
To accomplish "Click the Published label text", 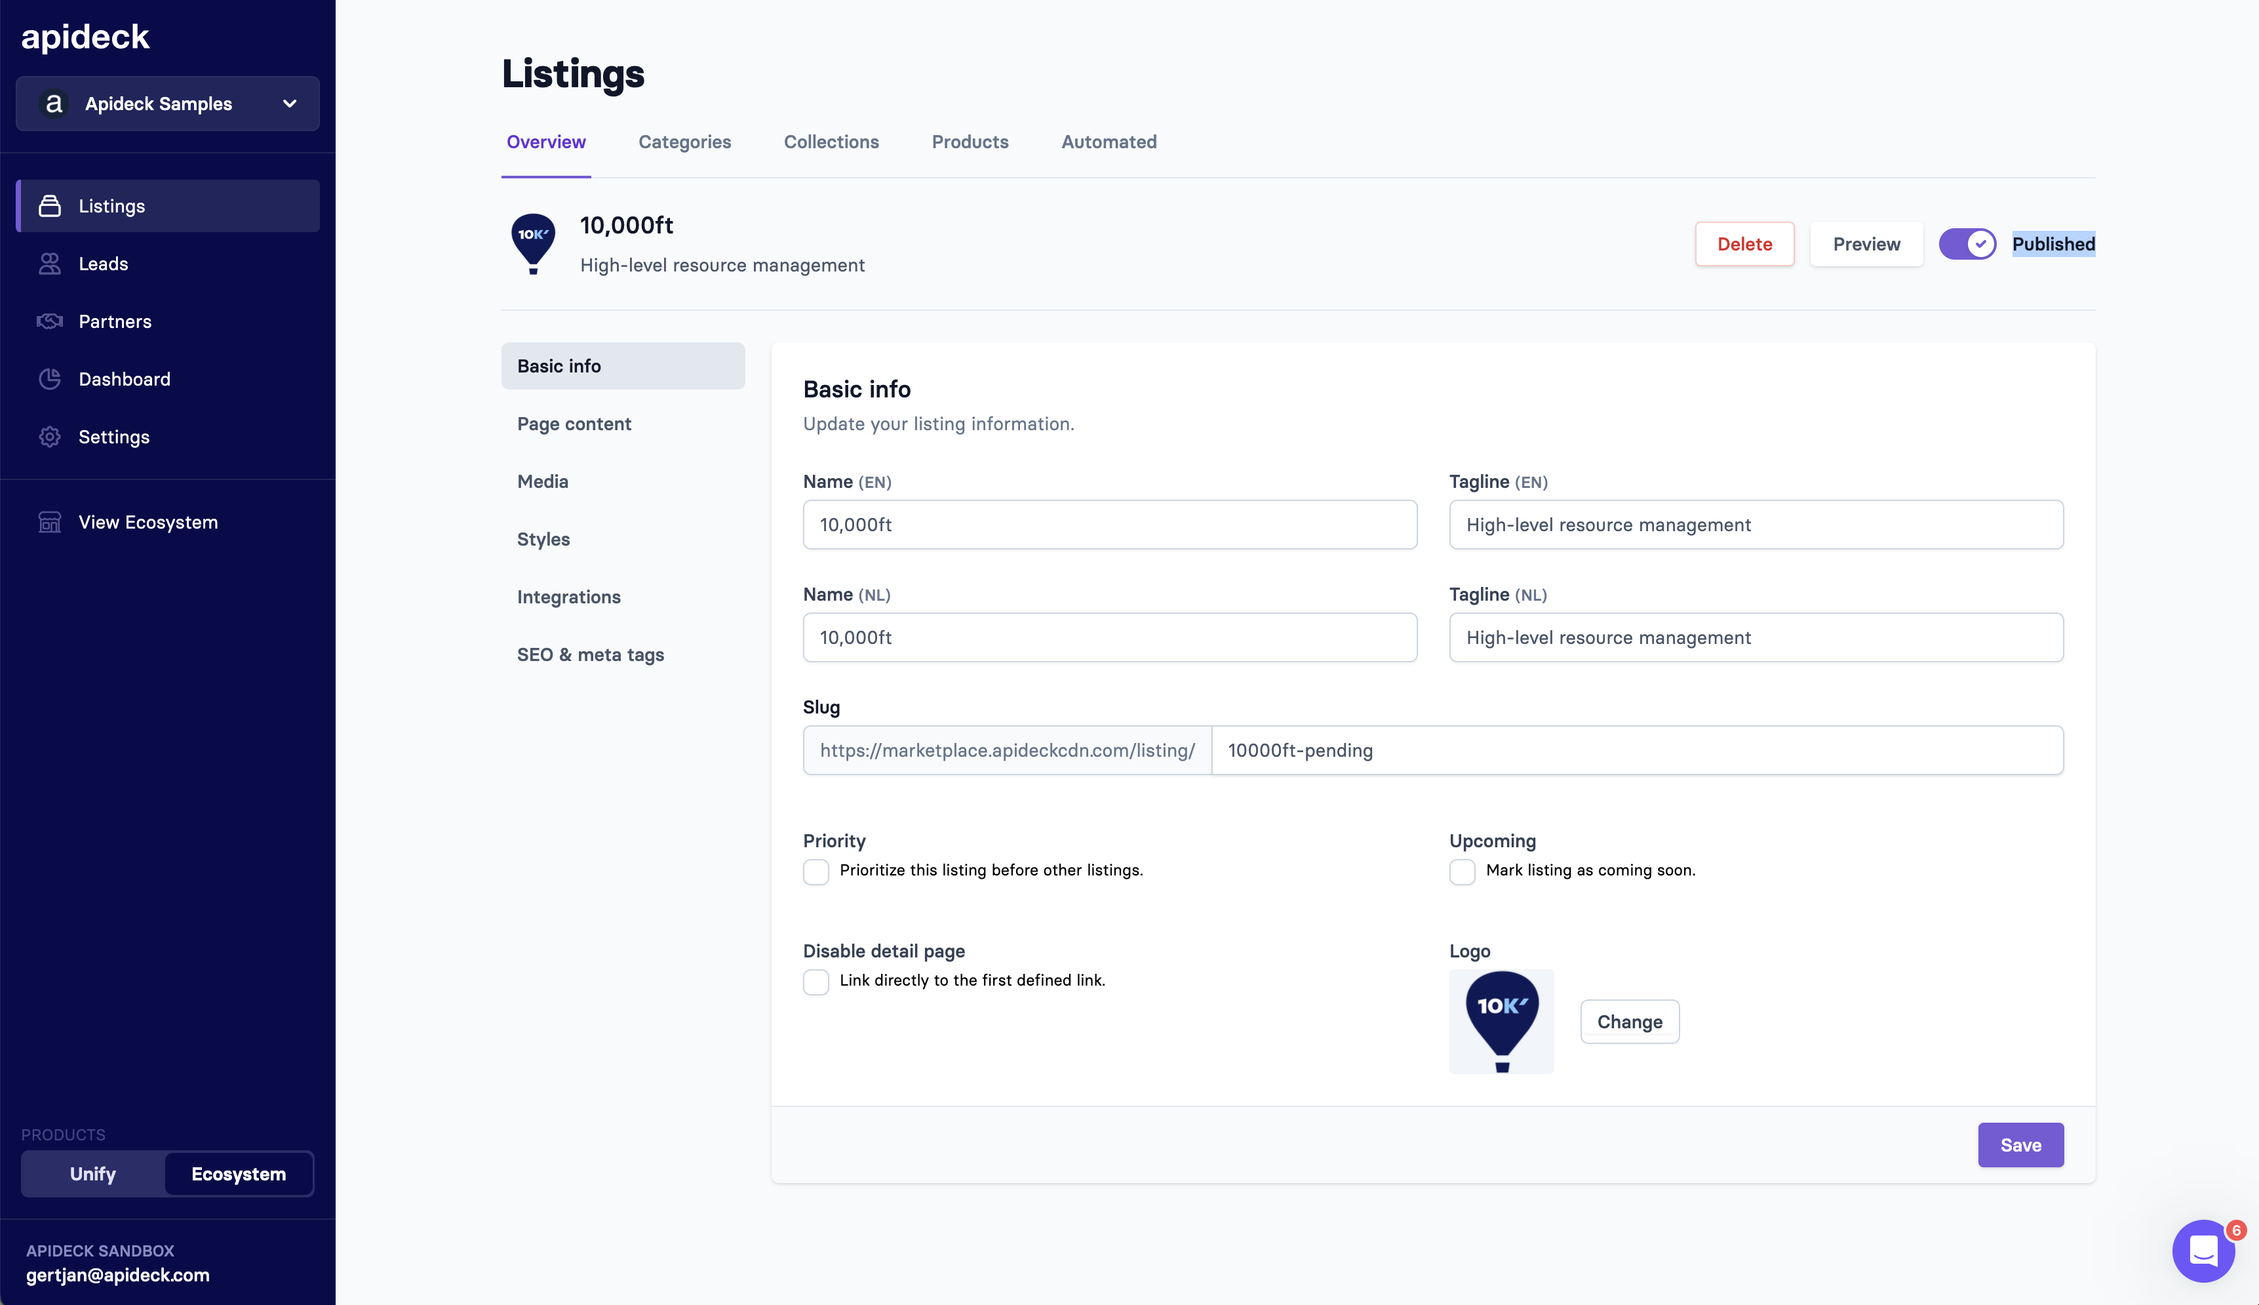I will (x=2053, y=244).
